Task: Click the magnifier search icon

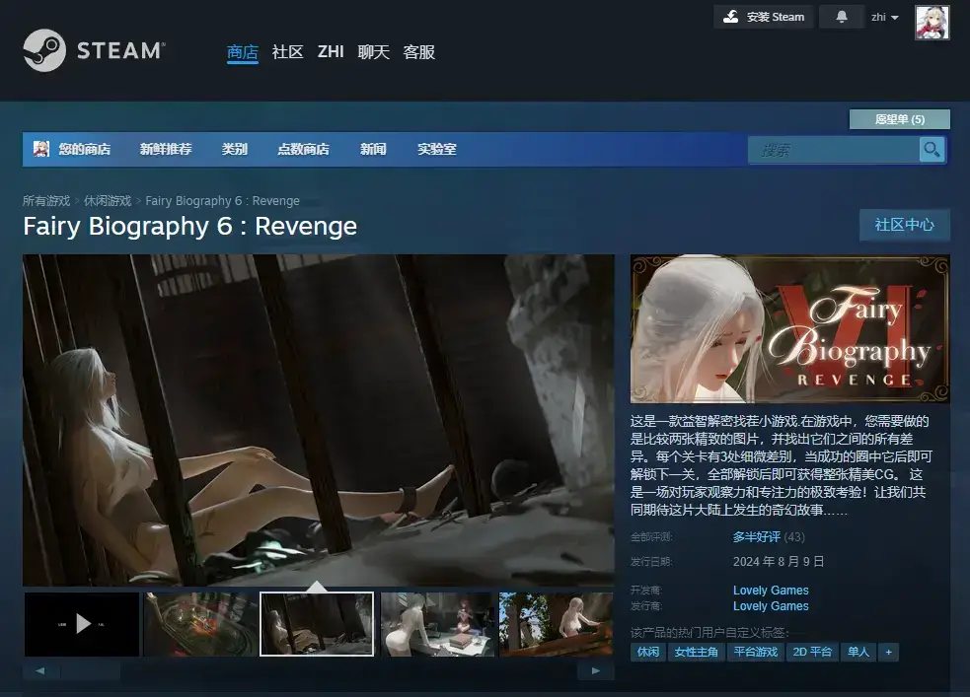Action: point(932,150)
